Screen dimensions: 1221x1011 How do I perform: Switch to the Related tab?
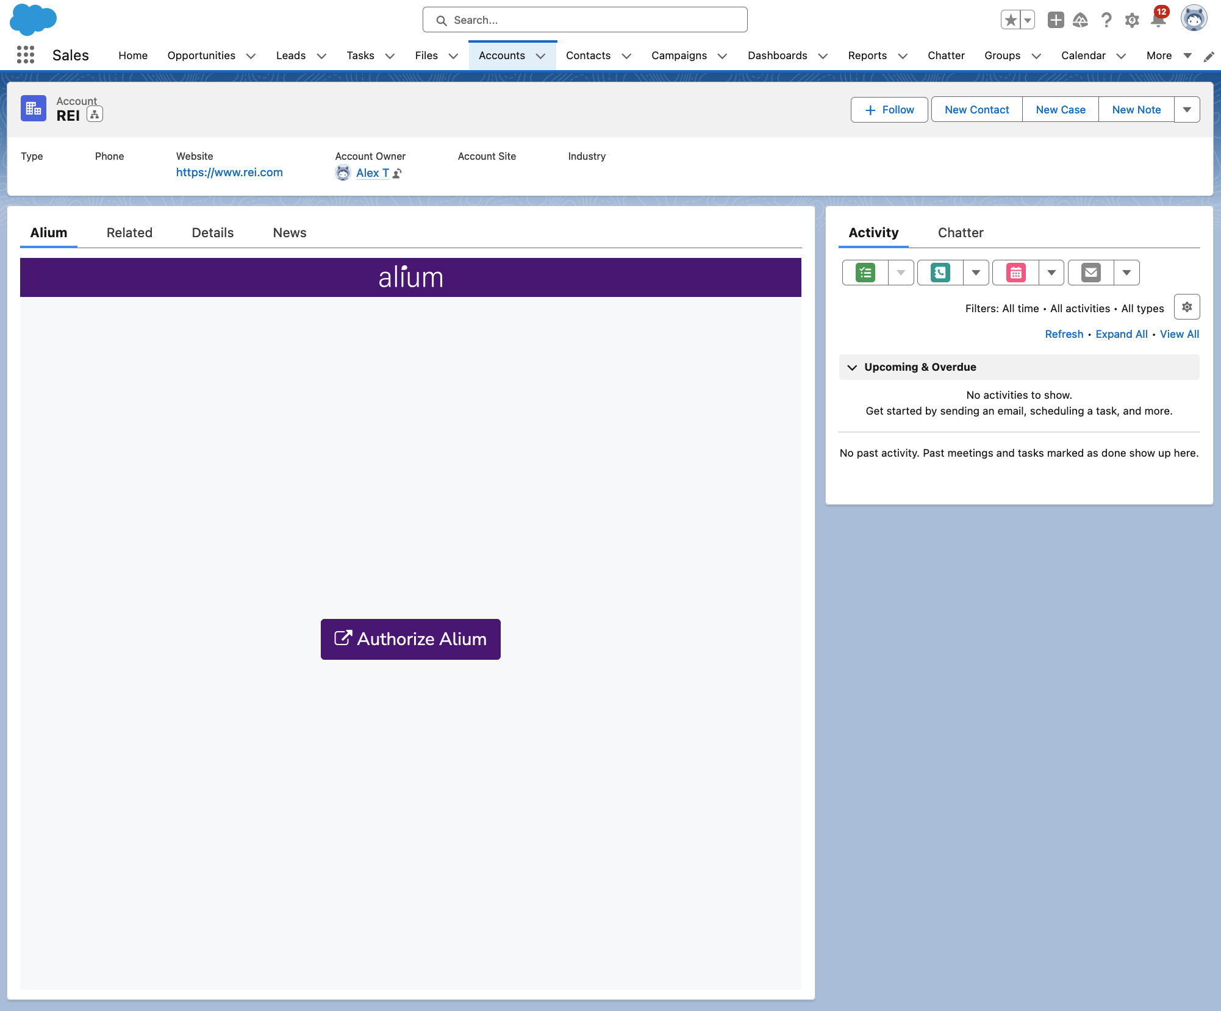click(129, 232)
